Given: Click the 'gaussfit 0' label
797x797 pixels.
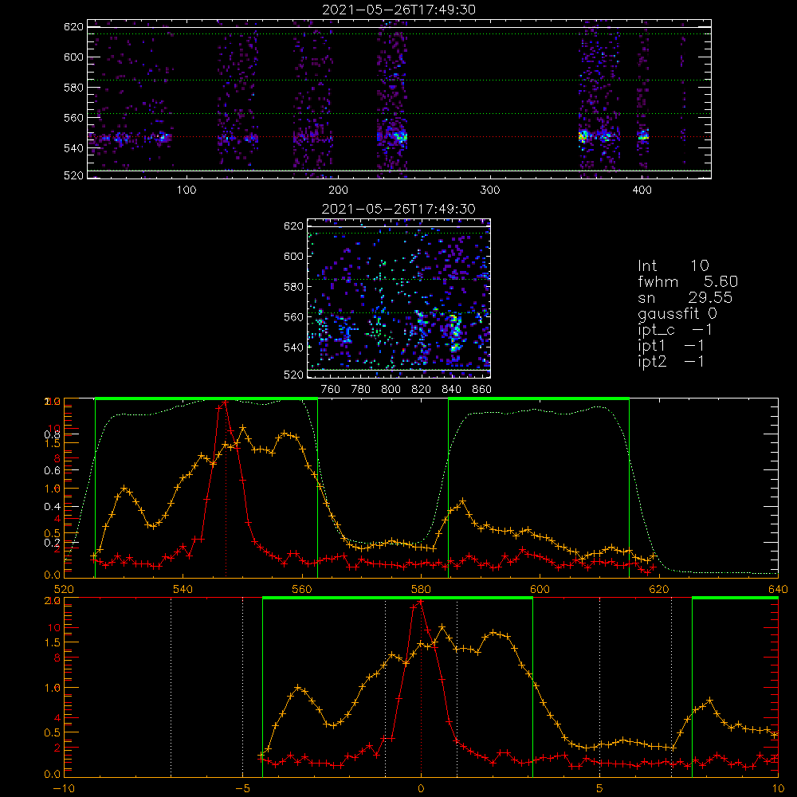Looking at the screenshot, I should coord(677,313).
